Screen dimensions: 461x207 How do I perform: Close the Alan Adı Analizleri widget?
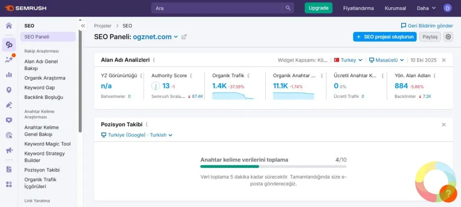click(443, 60)
